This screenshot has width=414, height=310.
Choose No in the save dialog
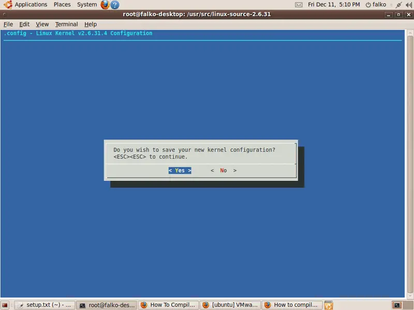pos(224,171)
